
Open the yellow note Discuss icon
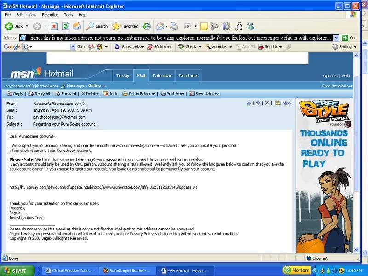[204, 26]
